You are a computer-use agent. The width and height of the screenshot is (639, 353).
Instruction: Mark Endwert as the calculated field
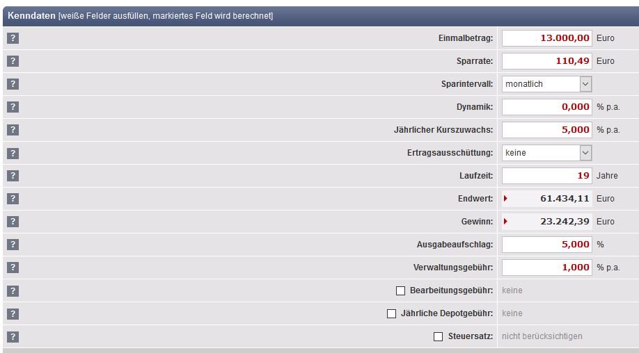click(505, 199)
